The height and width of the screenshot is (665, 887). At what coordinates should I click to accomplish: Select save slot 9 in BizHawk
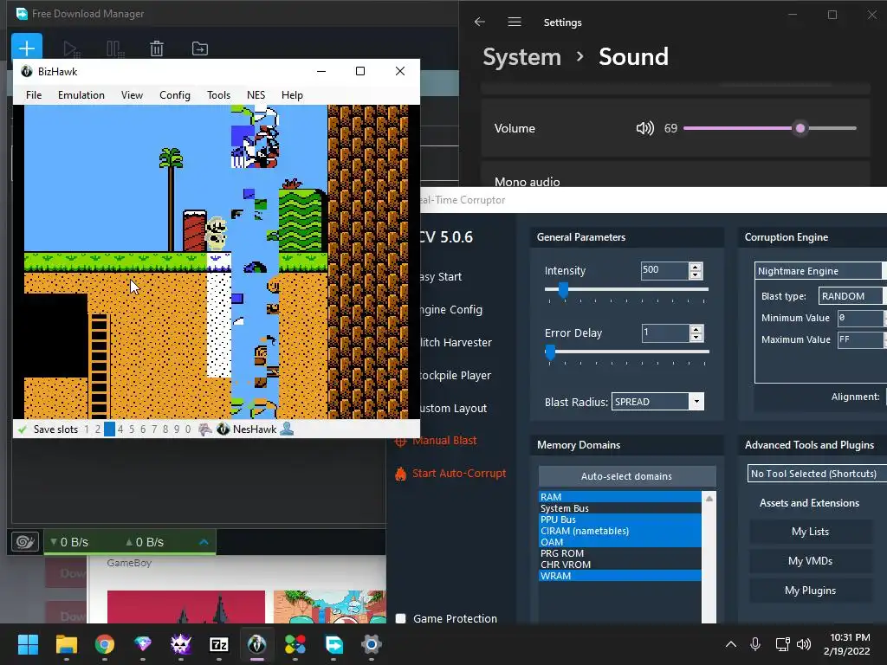pyautogui.click(x=177, y=429)
